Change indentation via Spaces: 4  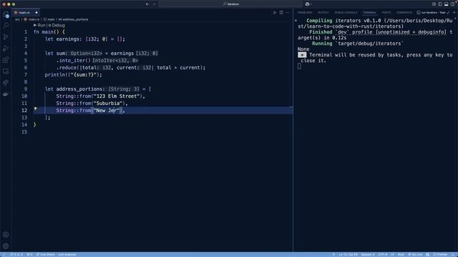click(368, 254)
